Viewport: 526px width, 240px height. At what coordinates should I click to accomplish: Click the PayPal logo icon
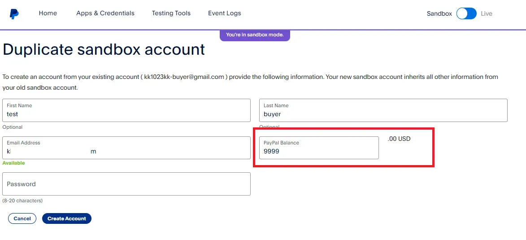14,13
